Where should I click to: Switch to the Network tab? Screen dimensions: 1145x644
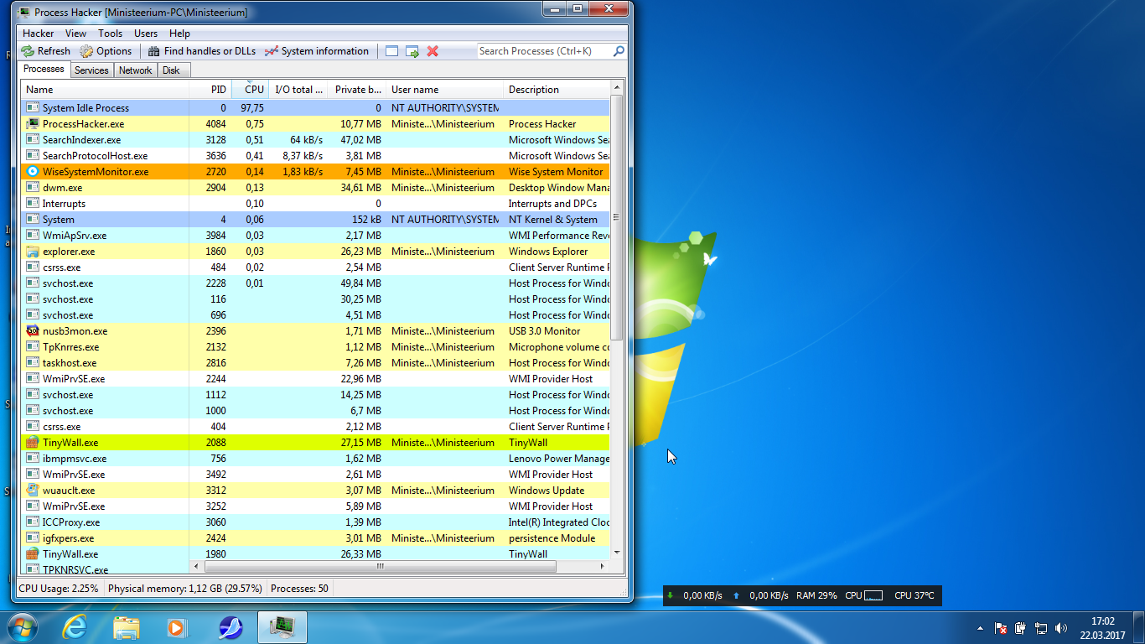pos(135,70)
